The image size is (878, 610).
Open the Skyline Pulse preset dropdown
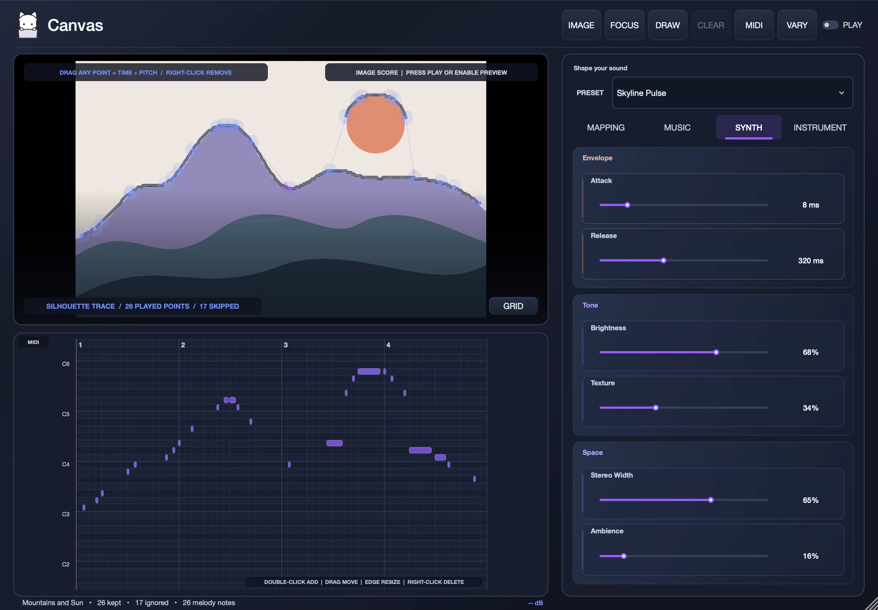tap(733, 93)
